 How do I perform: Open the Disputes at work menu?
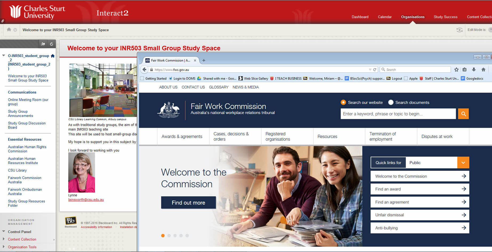443,137
